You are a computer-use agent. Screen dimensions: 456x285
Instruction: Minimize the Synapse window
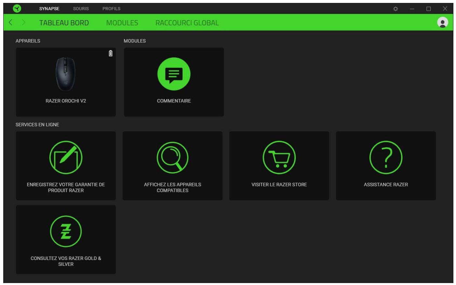click(412, 9)
